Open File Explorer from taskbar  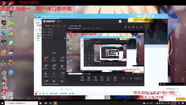pyautogui.click(x=46, y=103)
